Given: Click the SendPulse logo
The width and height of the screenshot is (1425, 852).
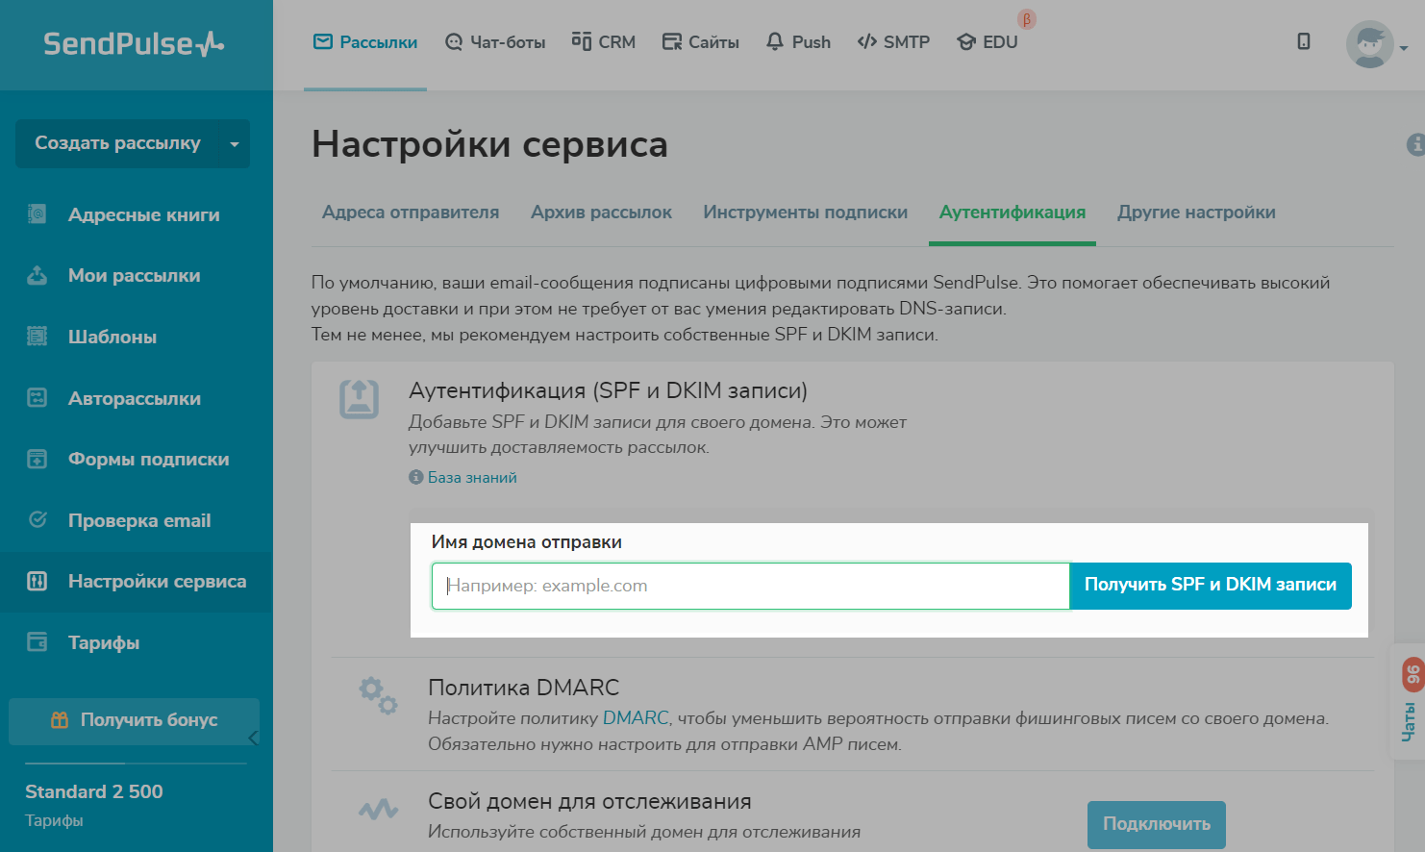Looking at the screenshot, I should 134,43.
